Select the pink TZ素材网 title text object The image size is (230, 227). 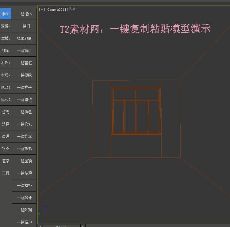(x=135, y=29)
